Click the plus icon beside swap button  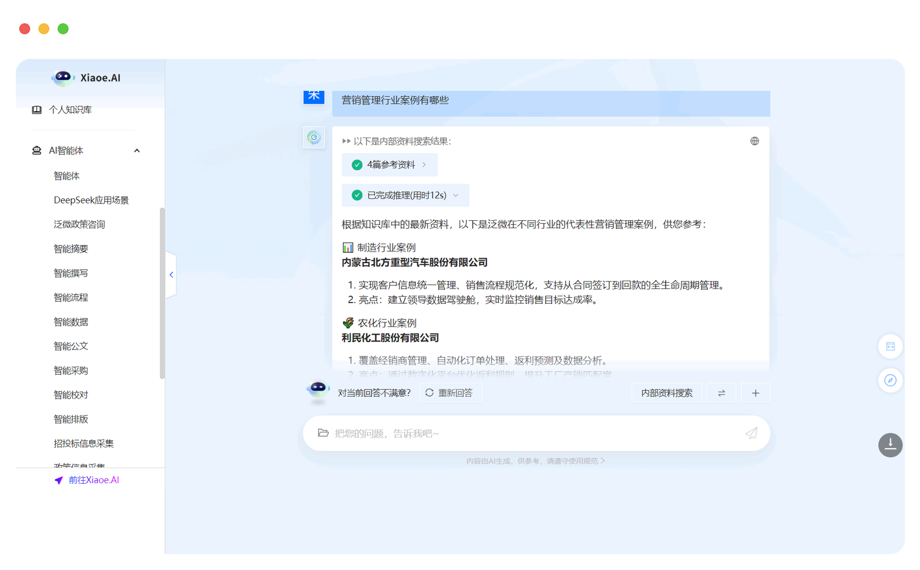pos(755,393)
